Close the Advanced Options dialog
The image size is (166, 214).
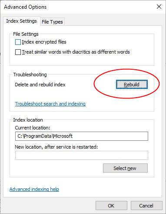(159, 7)
